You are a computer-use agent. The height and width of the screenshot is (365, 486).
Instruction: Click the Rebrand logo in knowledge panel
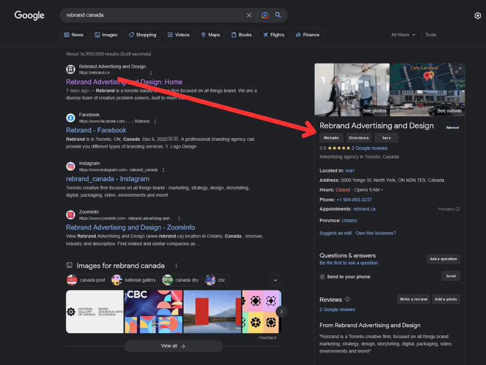452,128
